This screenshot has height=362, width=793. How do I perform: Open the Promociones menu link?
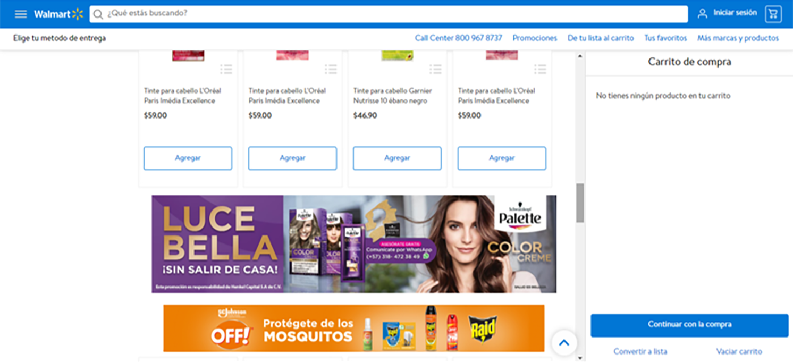535,38
